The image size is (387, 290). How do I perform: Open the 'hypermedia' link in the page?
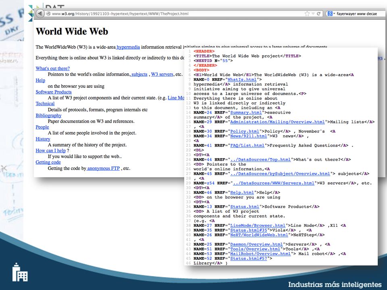click(x=128, y=47)
